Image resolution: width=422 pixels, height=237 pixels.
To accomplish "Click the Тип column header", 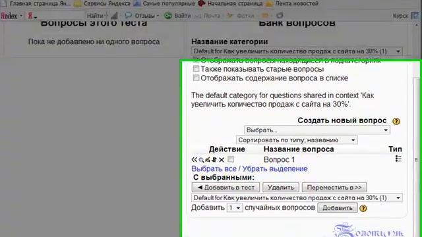I will (395, 149).
